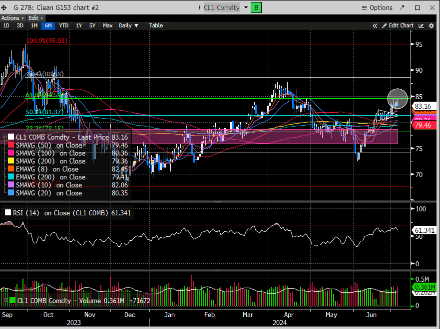Screen dimensions: 440x329
Task: Click the SMAVG (20) blue color swatch
Action: [x=11, y=193]
